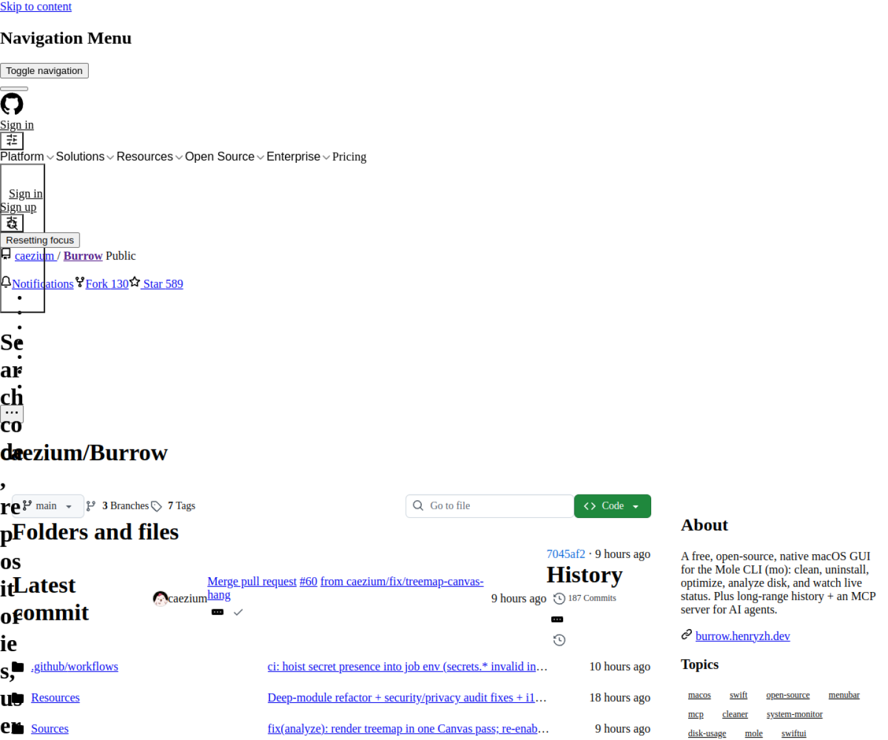Visit burrow.henryzh.dev website link
This screenshot has width=888, height=740.
point(742,636)
